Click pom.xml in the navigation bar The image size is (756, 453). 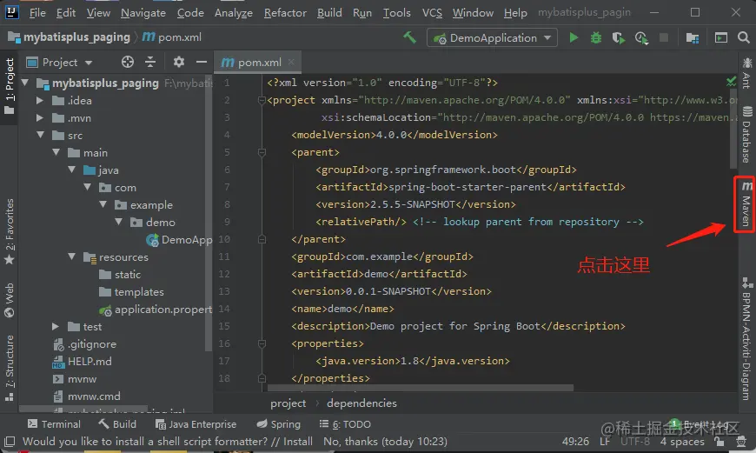point(172,37)
